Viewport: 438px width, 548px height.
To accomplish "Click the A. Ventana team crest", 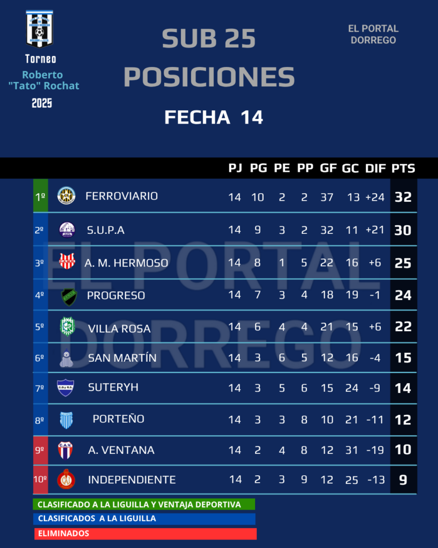I will coord(65,450).
